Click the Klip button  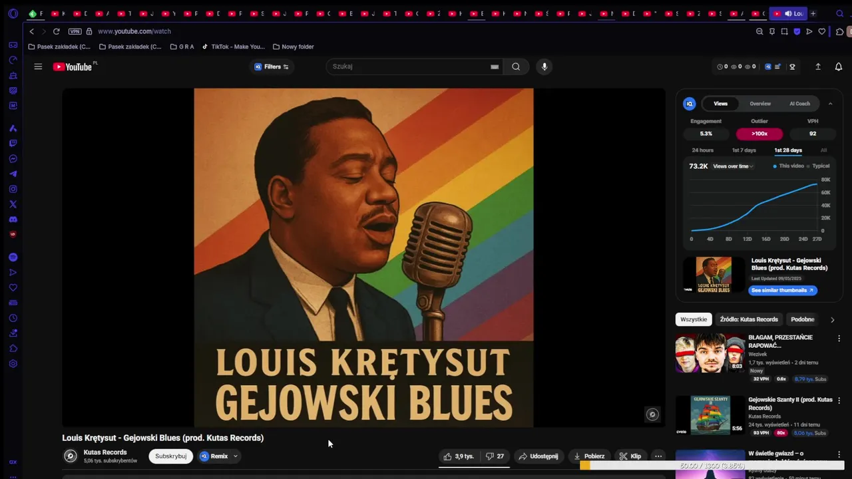(x=630, y=456)
